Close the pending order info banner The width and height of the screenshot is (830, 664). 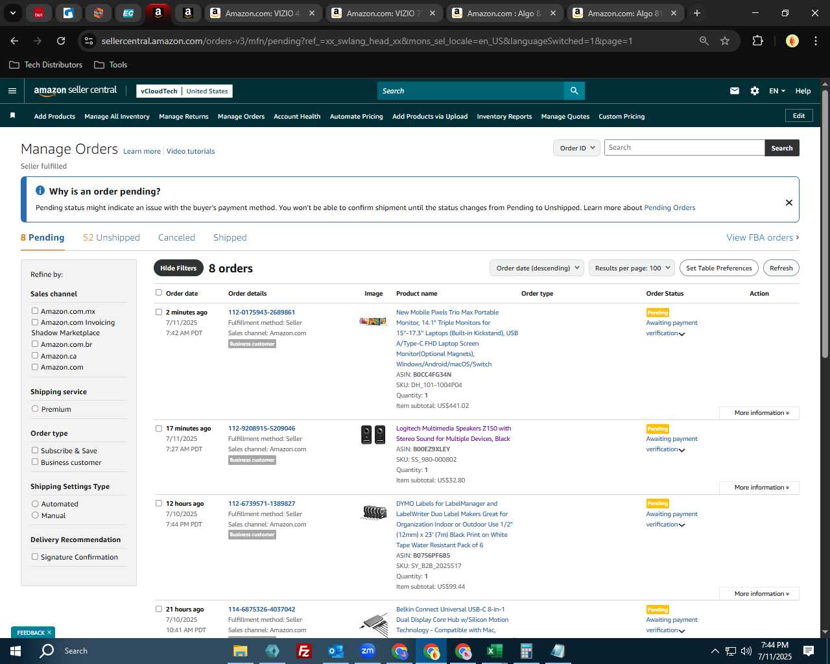[788, 202]
